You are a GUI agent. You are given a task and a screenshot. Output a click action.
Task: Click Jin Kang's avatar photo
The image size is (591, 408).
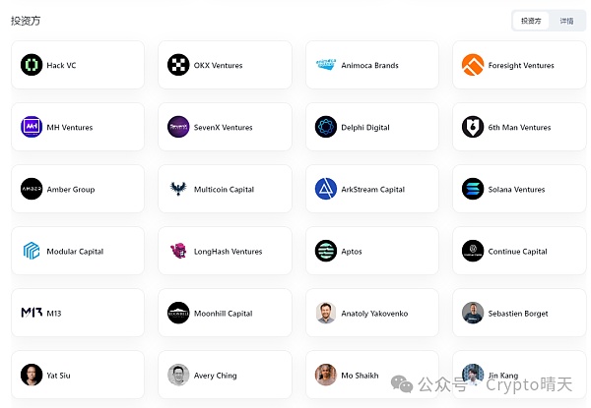473,375
